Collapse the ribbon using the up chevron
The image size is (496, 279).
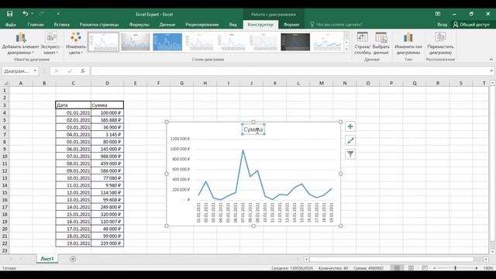491,59
